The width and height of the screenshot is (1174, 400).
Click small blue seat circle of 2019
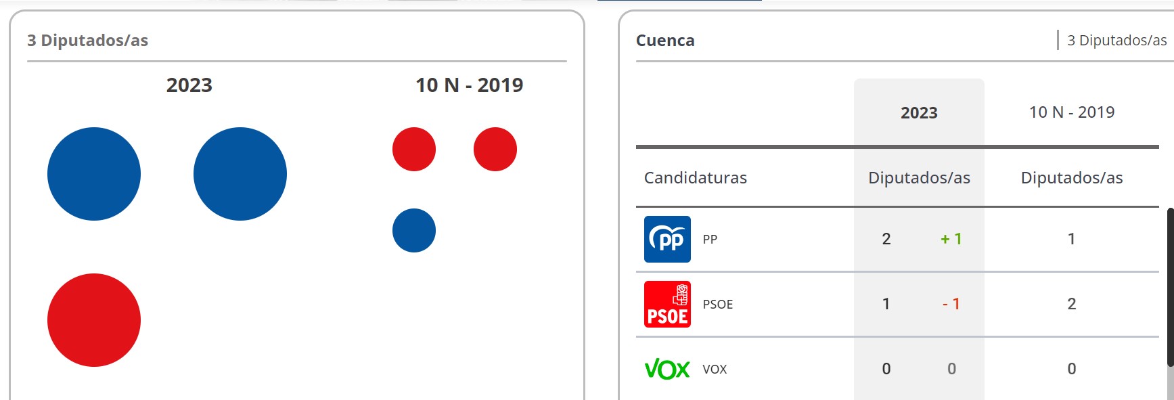[414, 230]
